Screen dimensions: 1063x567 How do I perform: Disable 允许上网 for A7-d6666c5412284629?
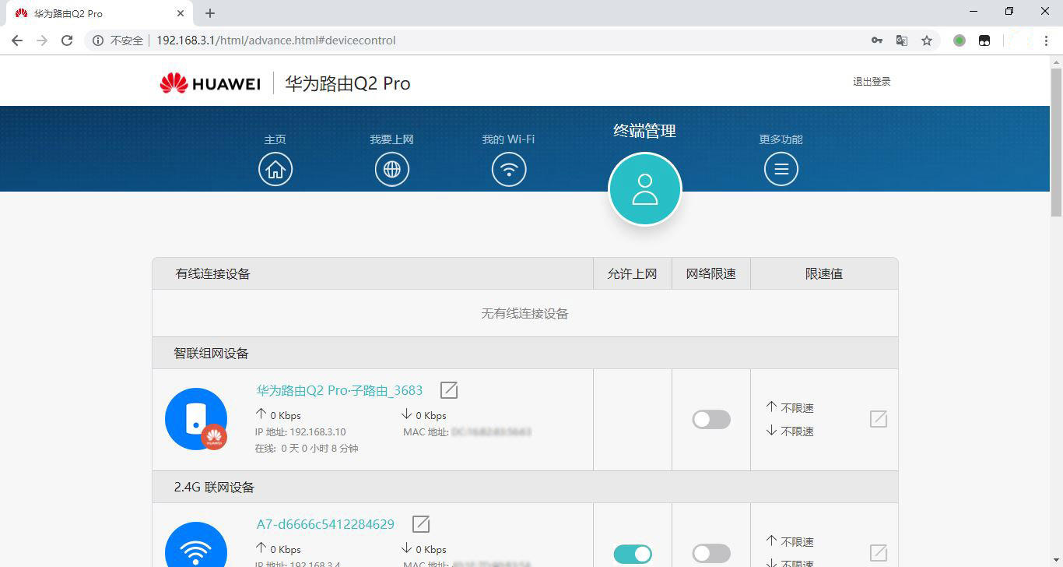[x=633, y=554]
